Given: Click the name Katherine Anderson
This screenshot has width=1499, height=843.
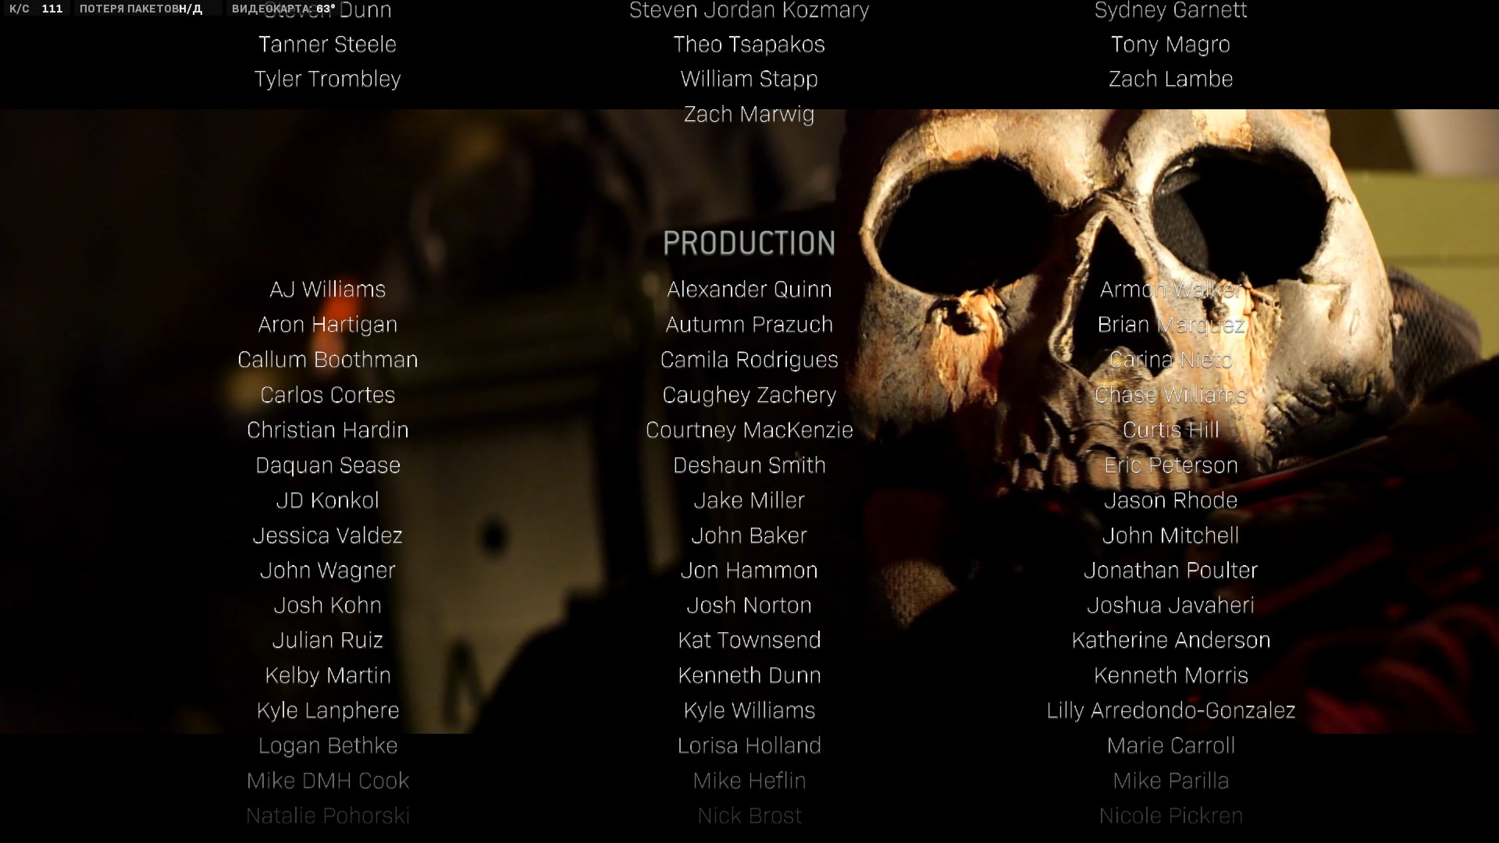Looking at the screenshot, I should 1170,640.
